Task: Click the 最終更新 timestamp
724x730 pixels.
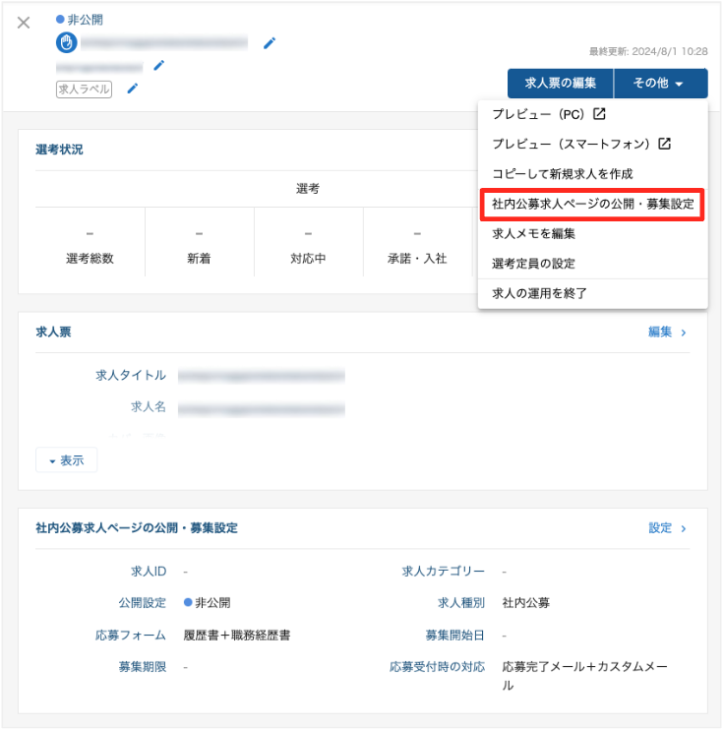Action: click(x=648, y=51)
